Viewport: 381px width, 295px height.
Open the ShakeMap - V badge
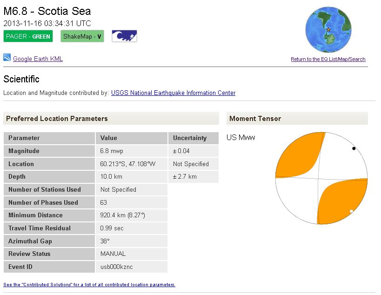click(x=82, y=36)
